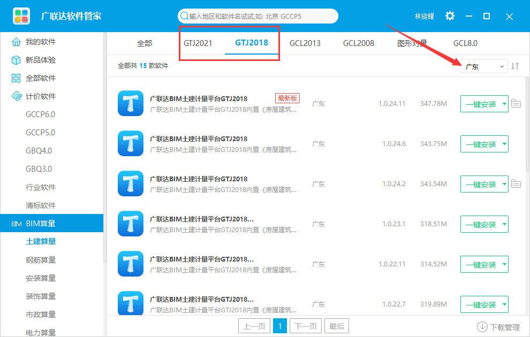Click GTJ2018 app icon for version 1.0.22.11

point(131,264)
